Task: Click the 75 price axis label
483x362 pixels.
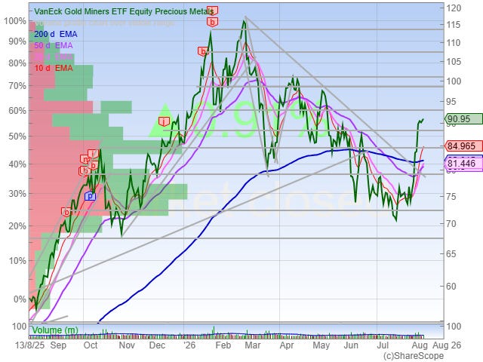Action: pos(451,196)
